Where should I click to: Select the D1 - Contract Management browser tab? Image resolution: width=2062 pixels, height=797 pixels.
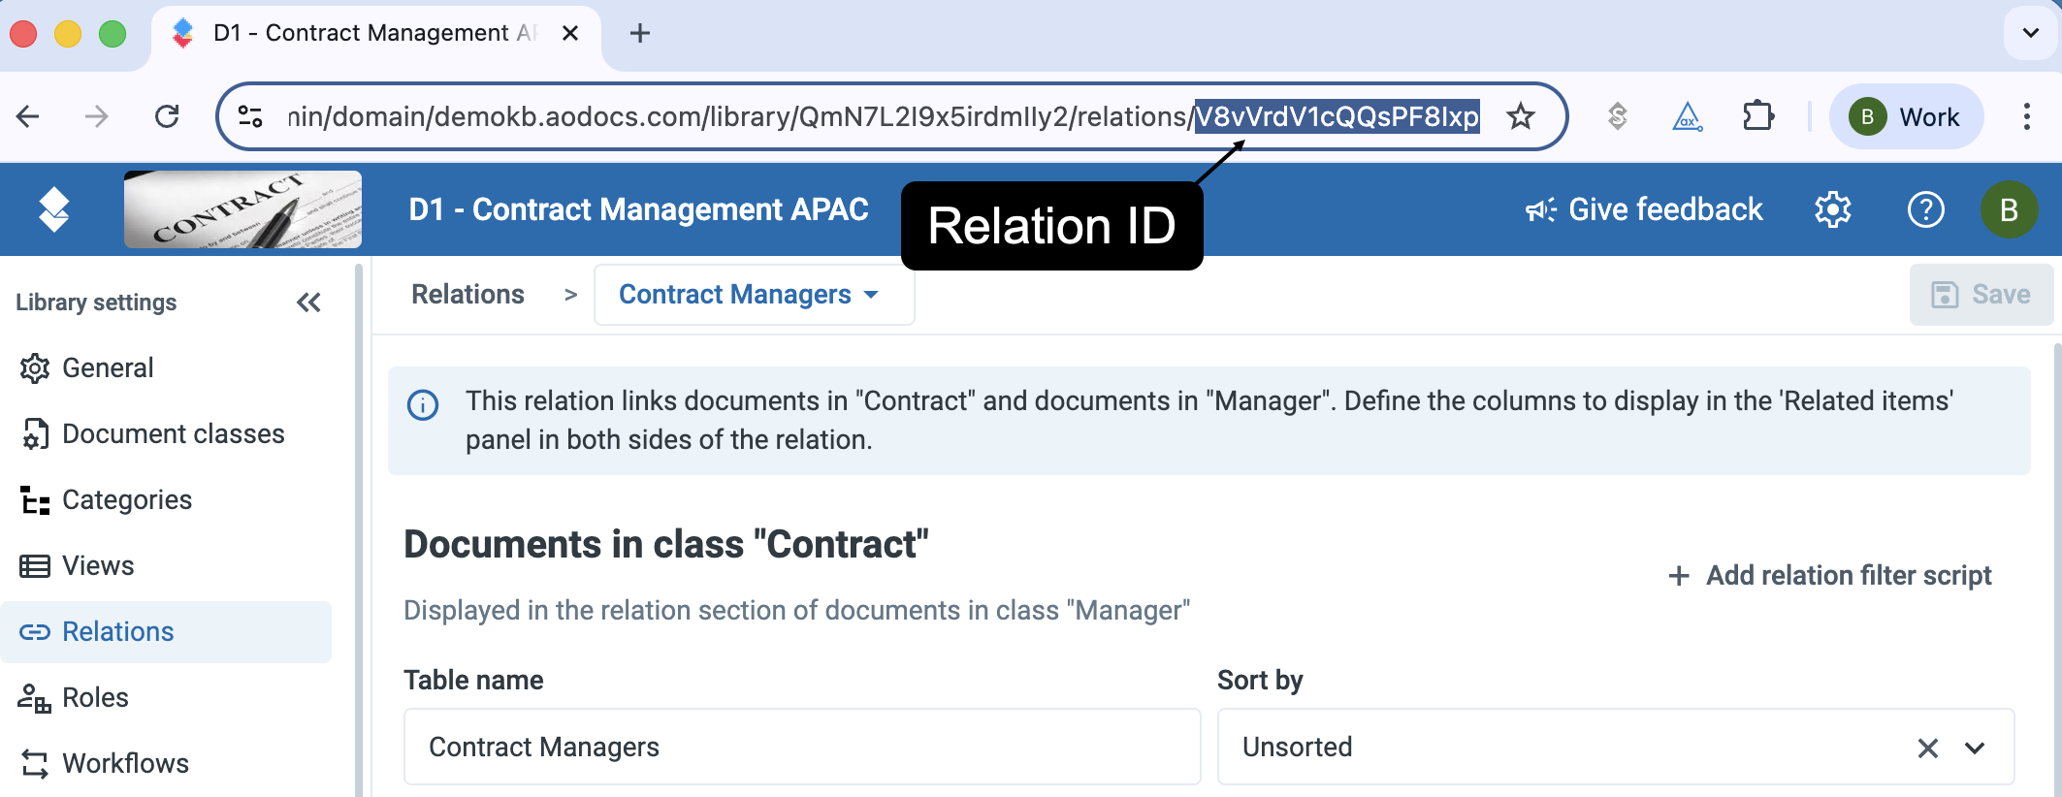pyautogui.click(x=376, y=35)
